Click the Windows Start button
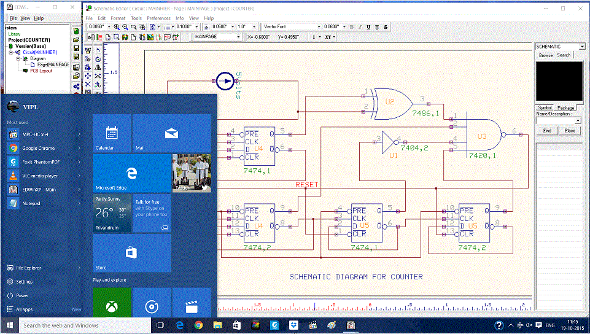Screen dimensions: 590x334 9,325
